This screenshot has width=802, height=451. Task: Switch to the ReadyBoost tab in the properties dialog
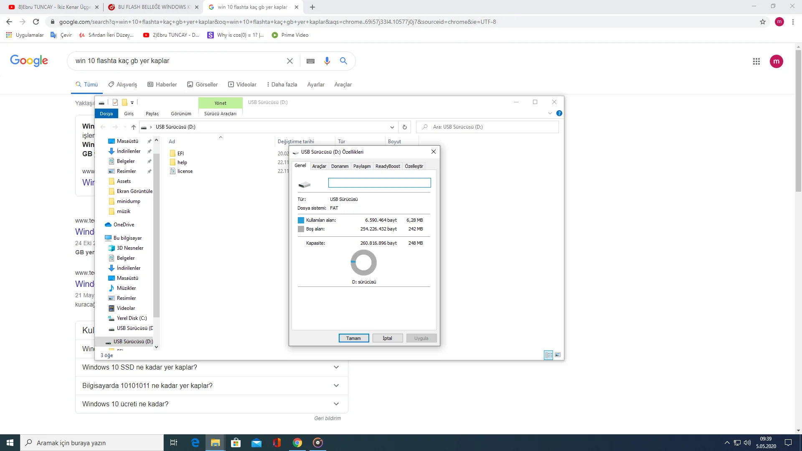(x=387, y=166)
